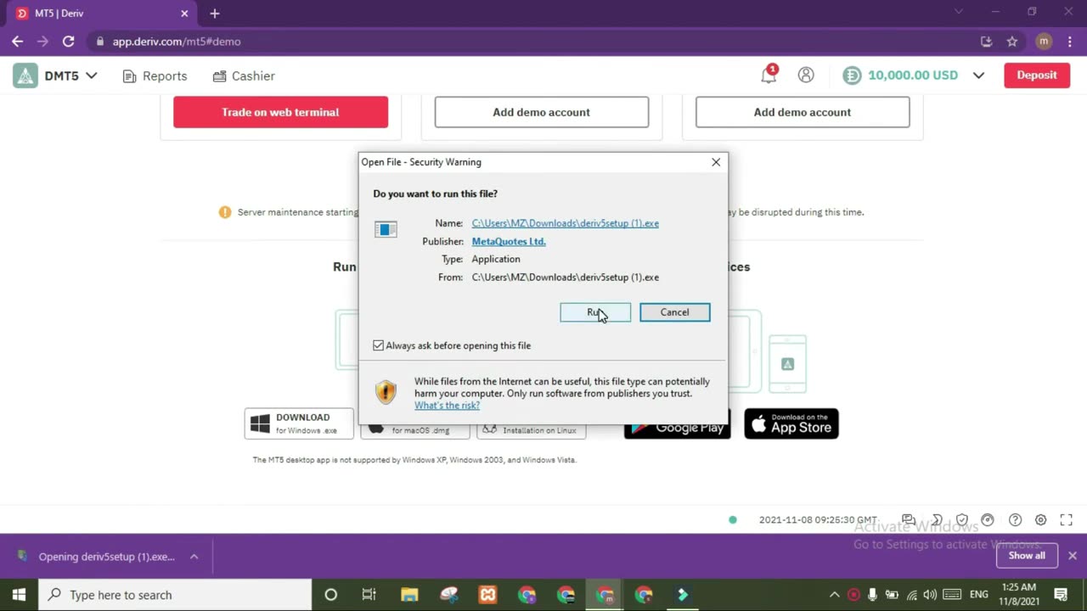
Task: Open a new browser tab
Action: coord(215,14)
